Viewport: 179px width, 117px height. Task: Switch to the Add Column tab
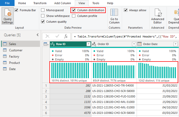pyautogui.click(x=63, y=3)
